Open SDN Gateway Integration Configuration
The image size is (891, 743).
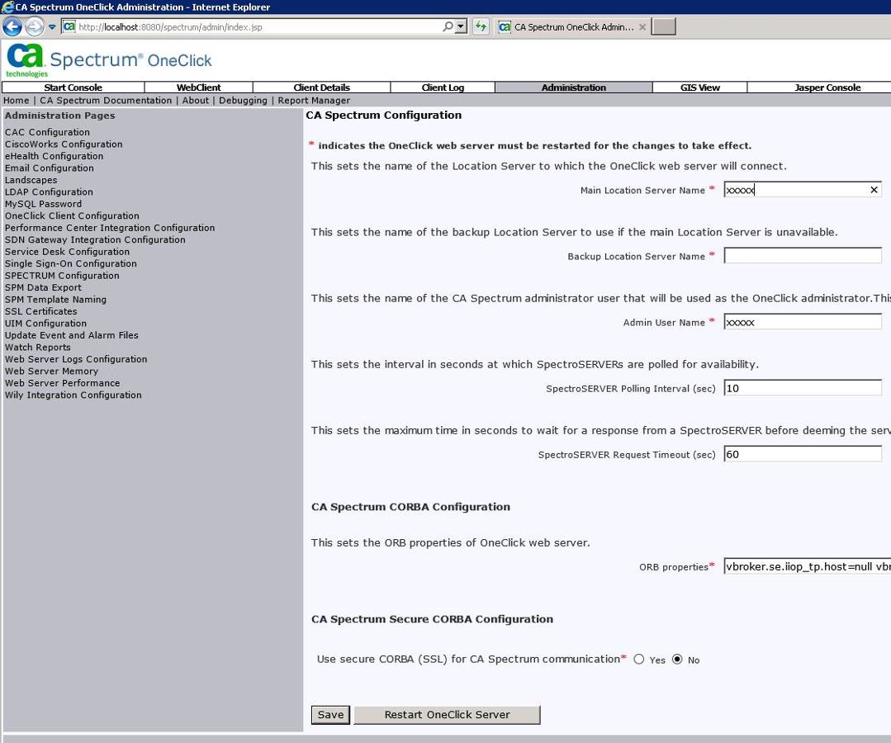point(95,239)
